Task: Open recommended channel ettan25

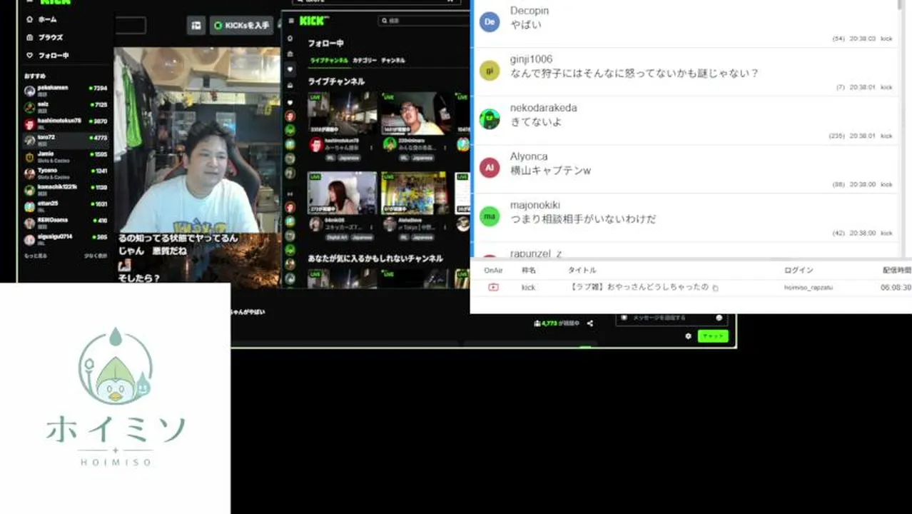Action: coord(65,206)
